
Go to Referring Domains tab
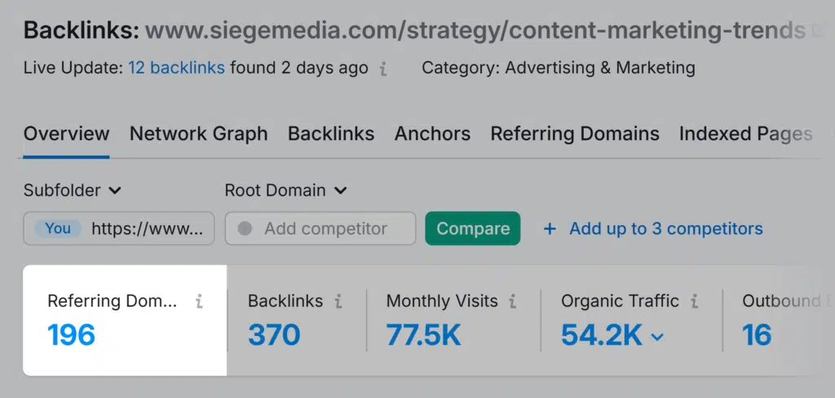coord(575,134)
